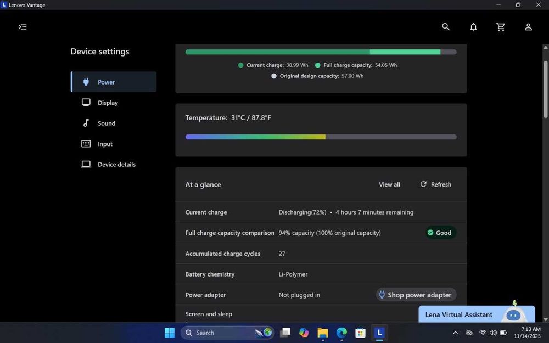This screenshot has width=549, height=343.
Task: Click the scrollbar down arrow
Action: click(545, 319)
